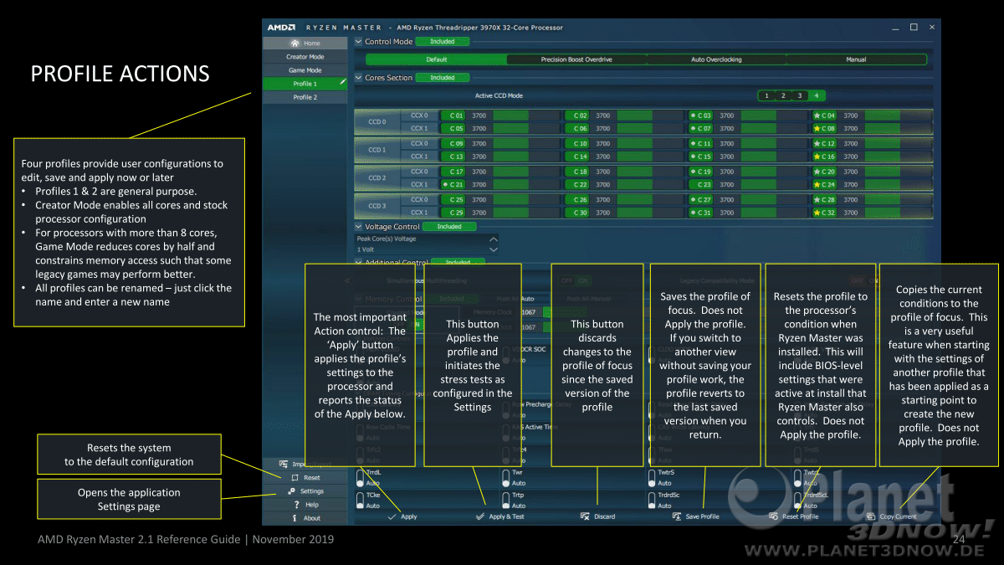
Task: Open Creator Mode in the sidebar
Action: (x=305, y=57)
